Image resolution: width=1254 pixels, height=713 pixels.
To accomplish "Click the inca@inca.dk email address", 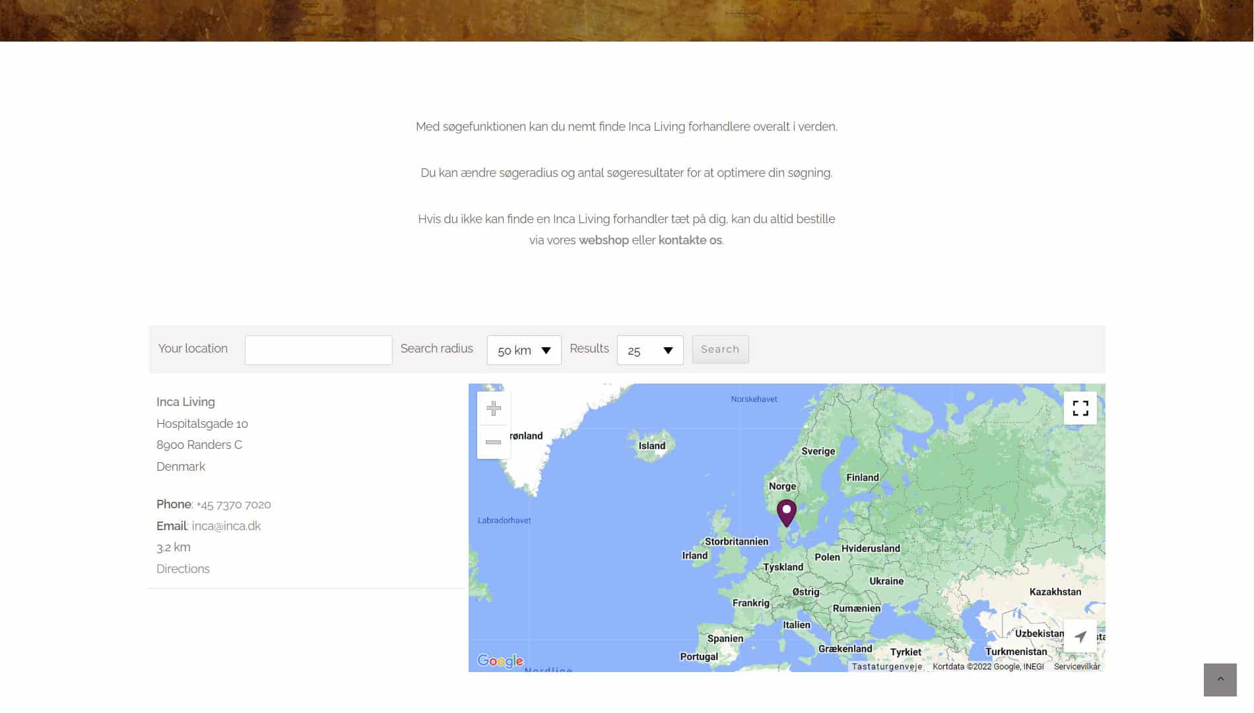I will coord(226,526).
